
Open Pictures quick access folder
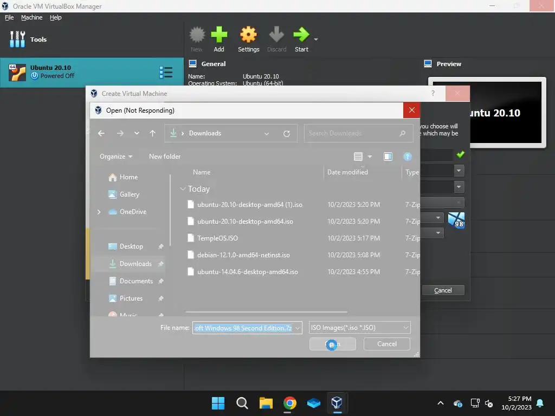pos(131,298)
